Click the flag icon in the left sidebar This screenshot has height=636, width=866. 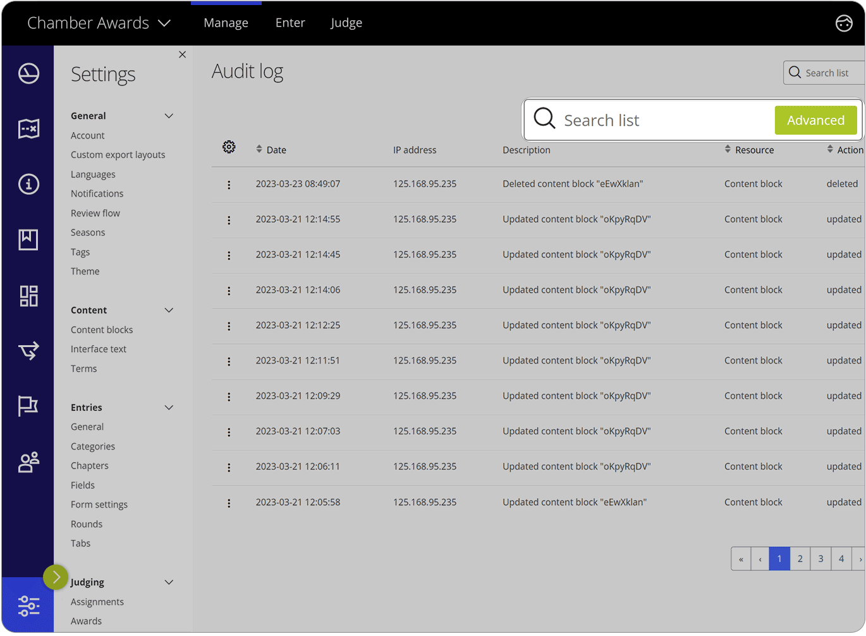[x=28, y=405]
